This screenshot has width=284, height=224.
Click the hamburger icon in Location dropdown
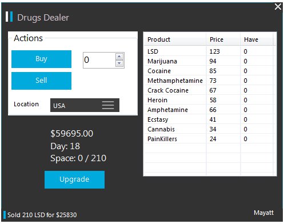point(108,105)
